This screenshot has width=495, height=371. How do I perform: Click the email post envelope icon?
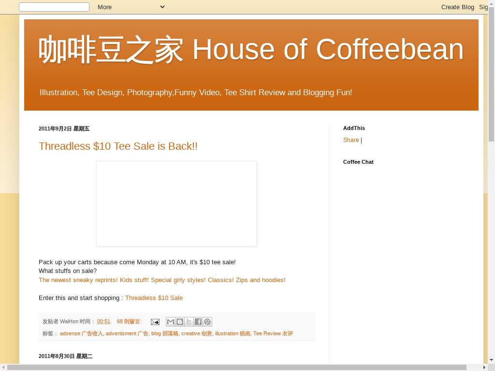point(155,322)
